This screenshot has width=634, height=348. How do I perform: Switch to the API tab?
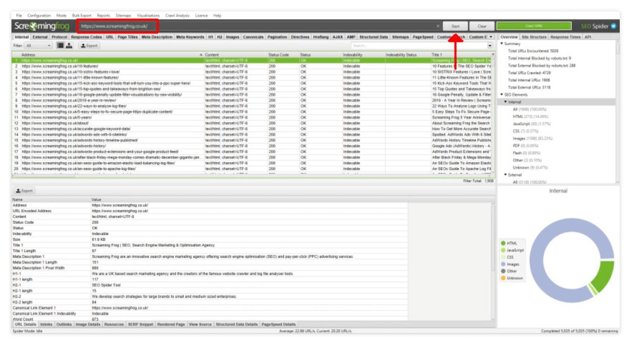(588, 37)
